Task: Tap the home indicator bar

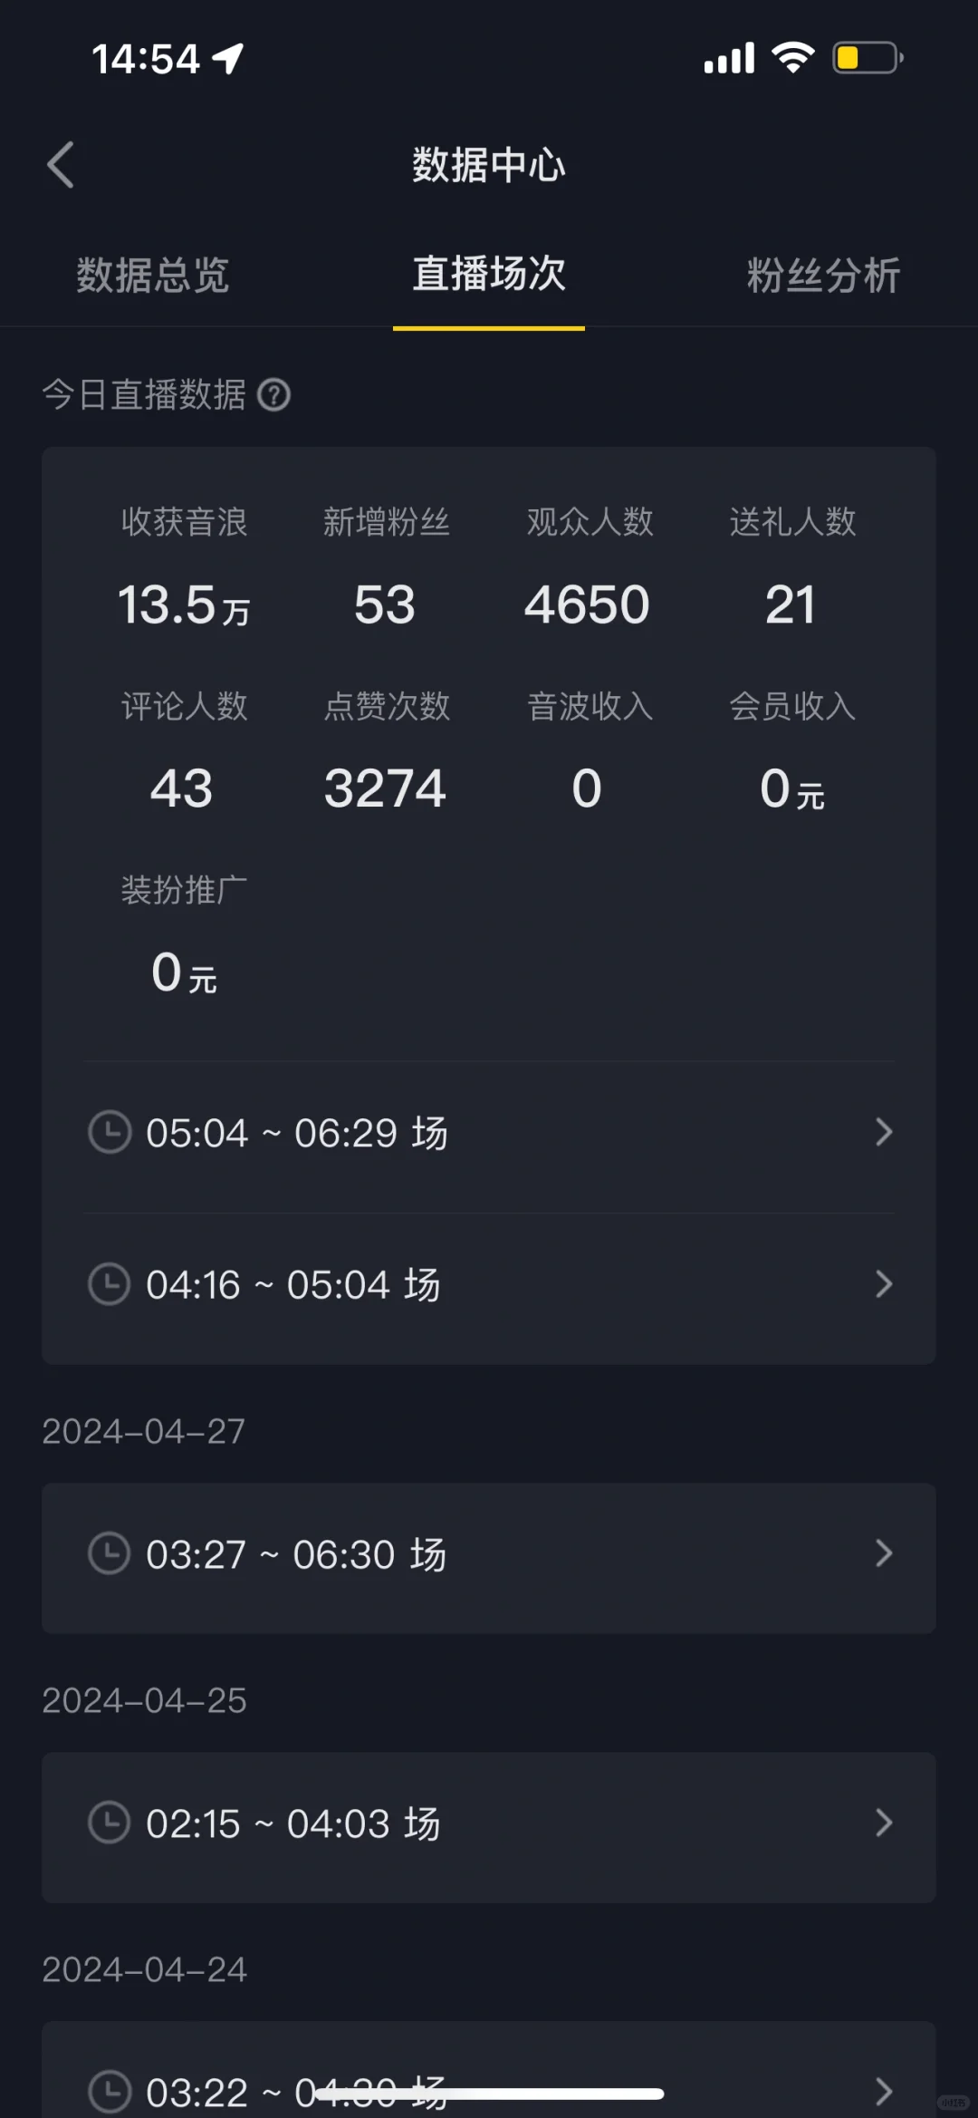Action: point(489,2094)
